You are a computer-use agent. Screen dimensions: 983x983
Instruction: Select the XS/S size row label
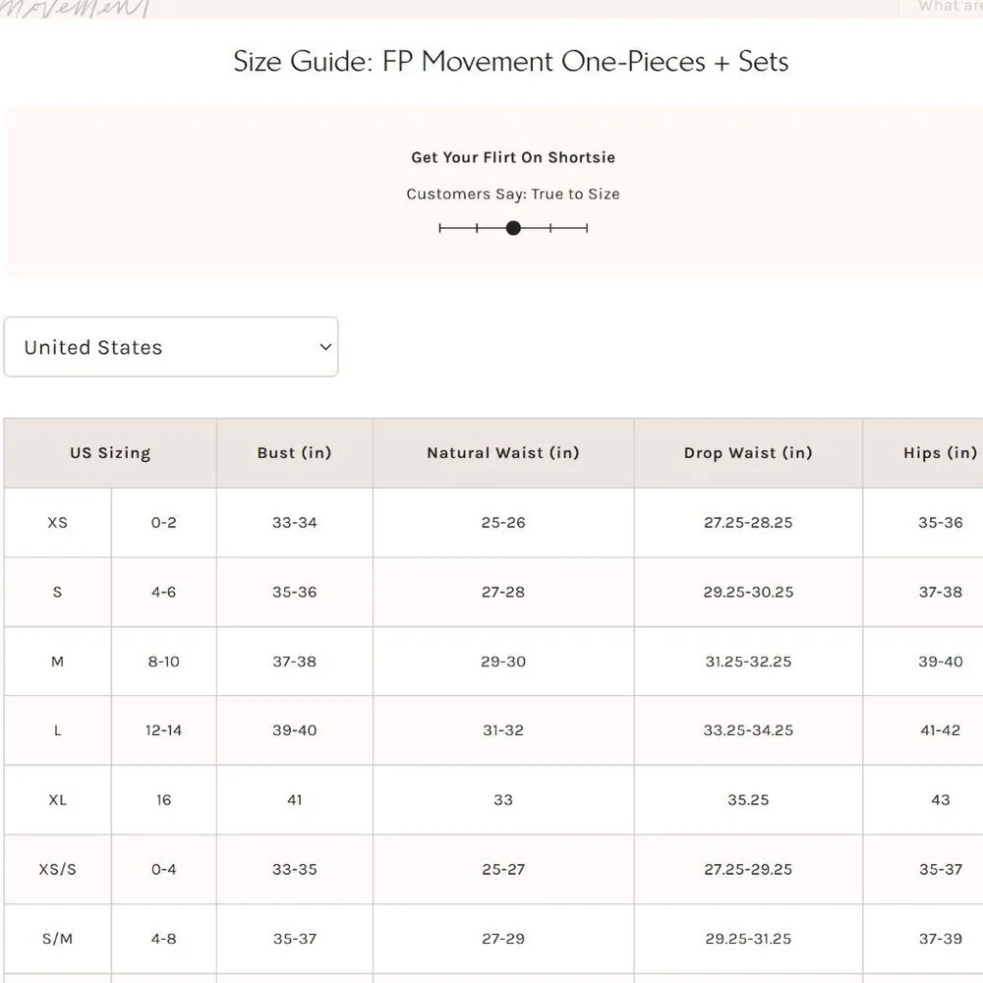pyautogui.click(x=58, y=870)
